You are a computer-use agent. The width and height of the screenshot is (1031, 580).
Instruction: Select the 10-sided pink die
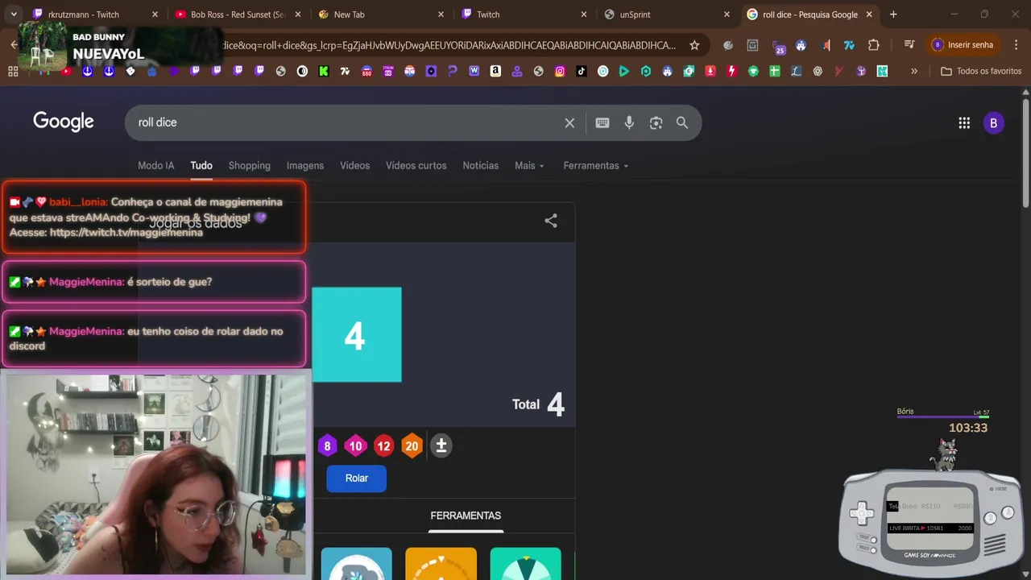coord(355,445)
